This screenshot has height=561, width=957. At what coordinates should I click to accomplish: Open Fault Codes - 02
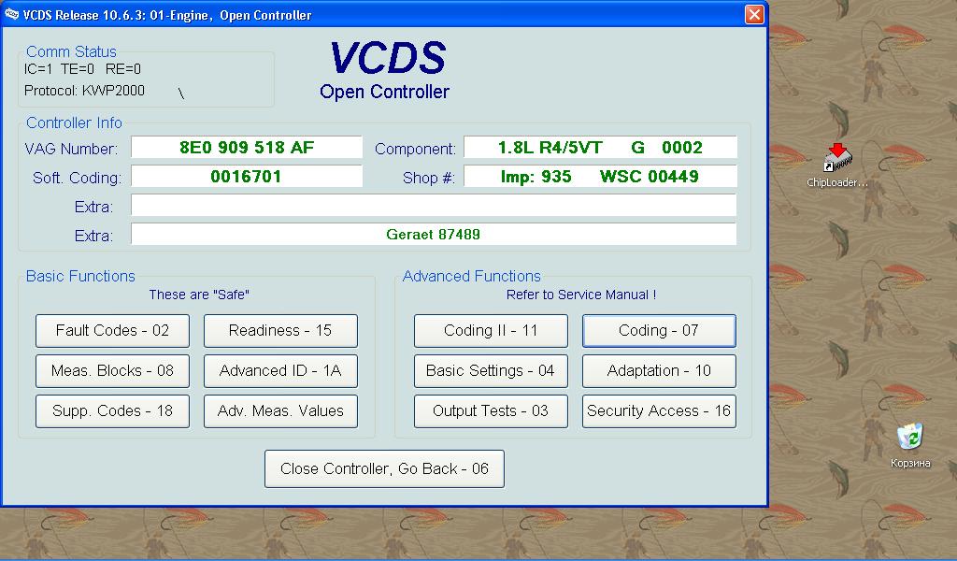(112, 331)
